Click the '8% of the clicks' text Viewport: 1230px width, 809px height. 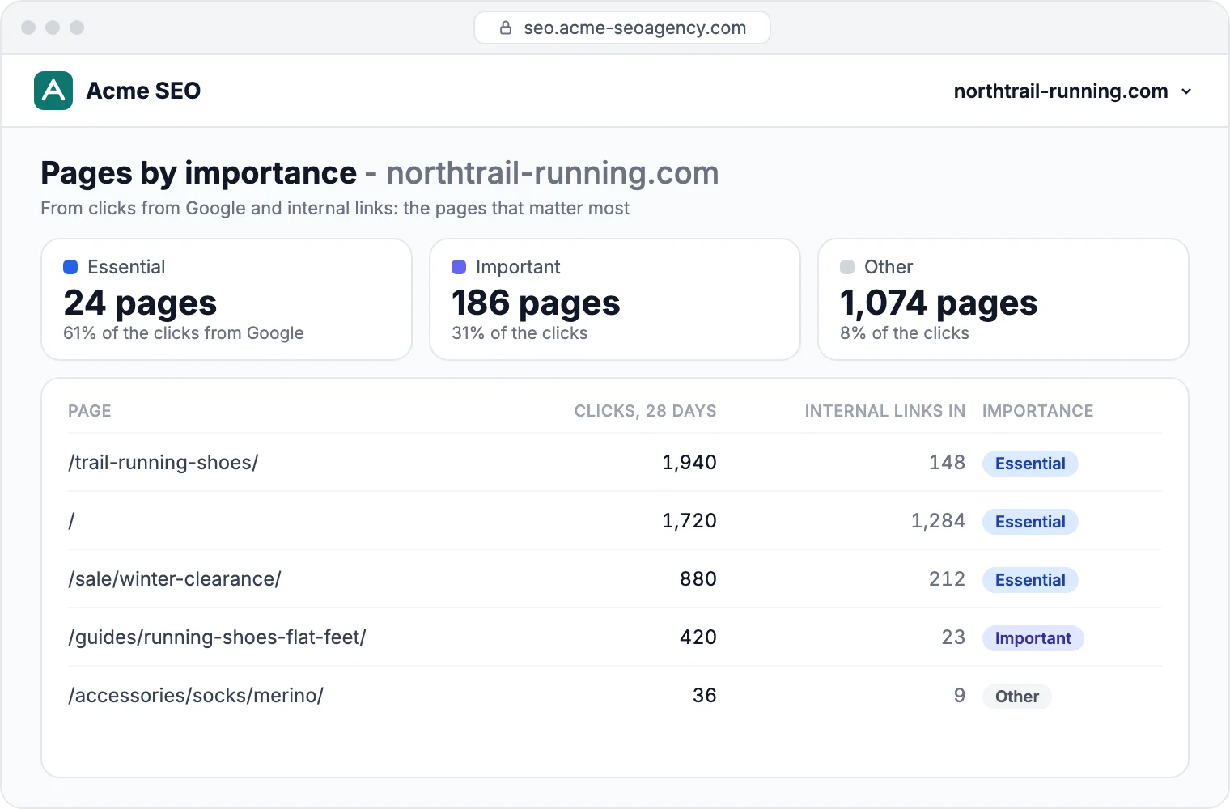[905, 333]
